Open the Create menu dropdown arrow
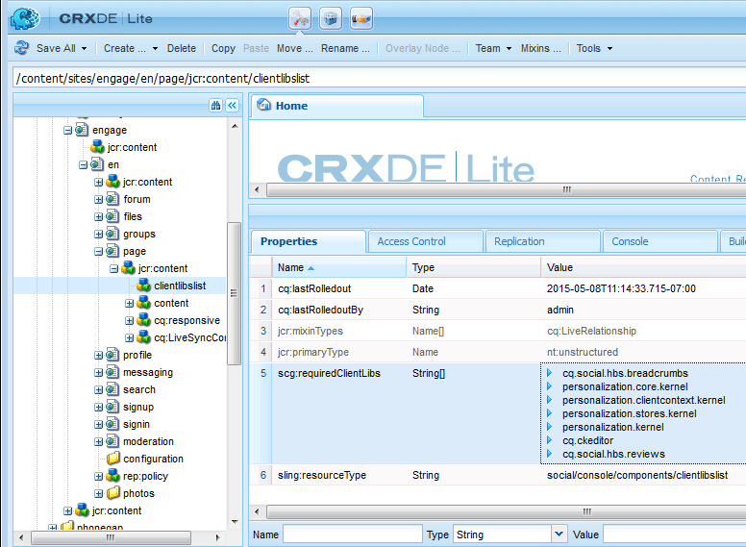 [x=155, y=48]
